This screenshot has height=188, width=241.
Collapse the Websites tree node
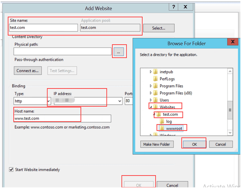coord(151,107)
